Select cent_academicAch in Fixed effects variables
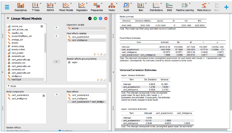The height and width of the screenshot is (133, 232). click(87, 37)
